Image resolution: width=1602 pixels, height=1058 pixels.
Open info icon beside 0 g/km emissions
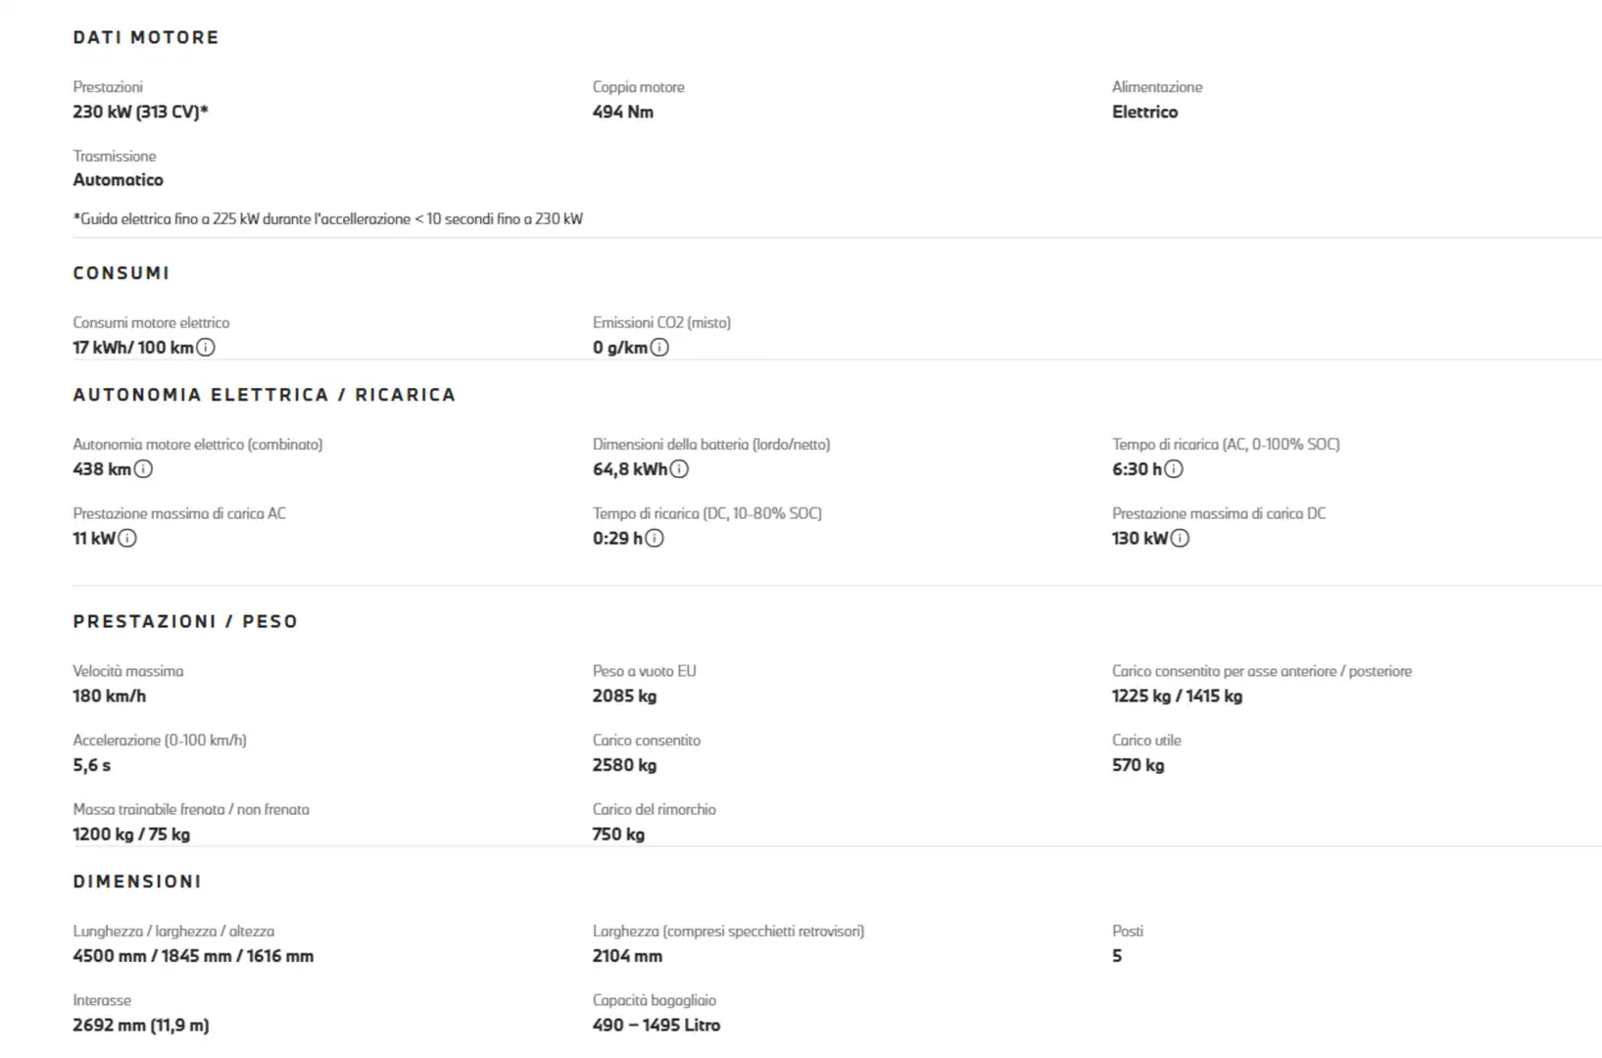[x=659, y=348]
